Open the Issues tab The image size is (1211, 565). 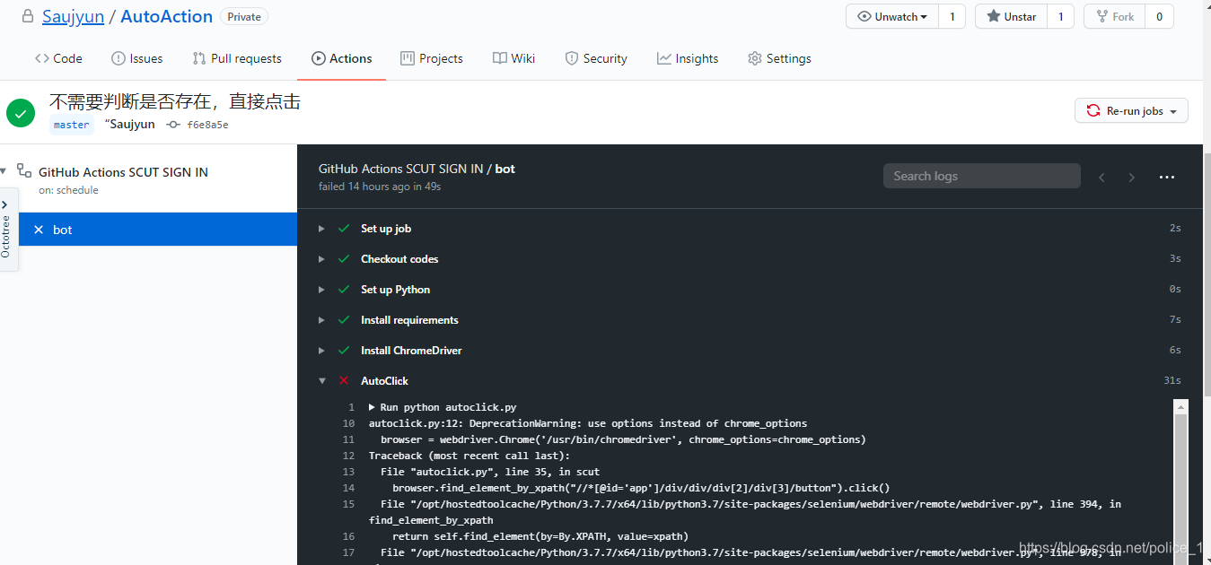136,58
